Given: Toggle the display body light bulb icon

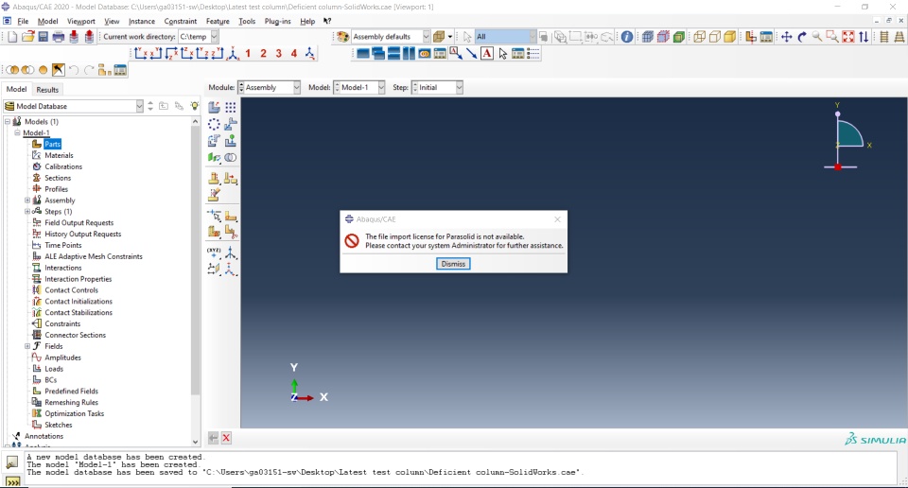Looking at the screenshot, I should (x=195, y=106).
